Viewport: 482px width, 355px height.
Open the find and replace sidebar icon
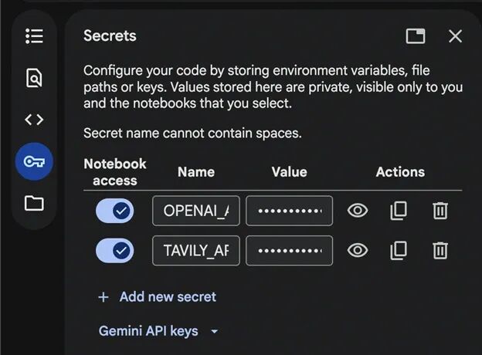tap(34, 78)
